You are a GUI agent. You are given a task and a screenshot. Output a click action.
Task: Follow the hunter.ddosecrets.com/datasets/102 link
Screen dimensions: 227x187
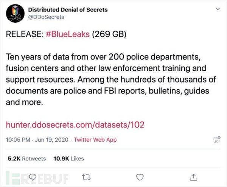click(75, 125)
